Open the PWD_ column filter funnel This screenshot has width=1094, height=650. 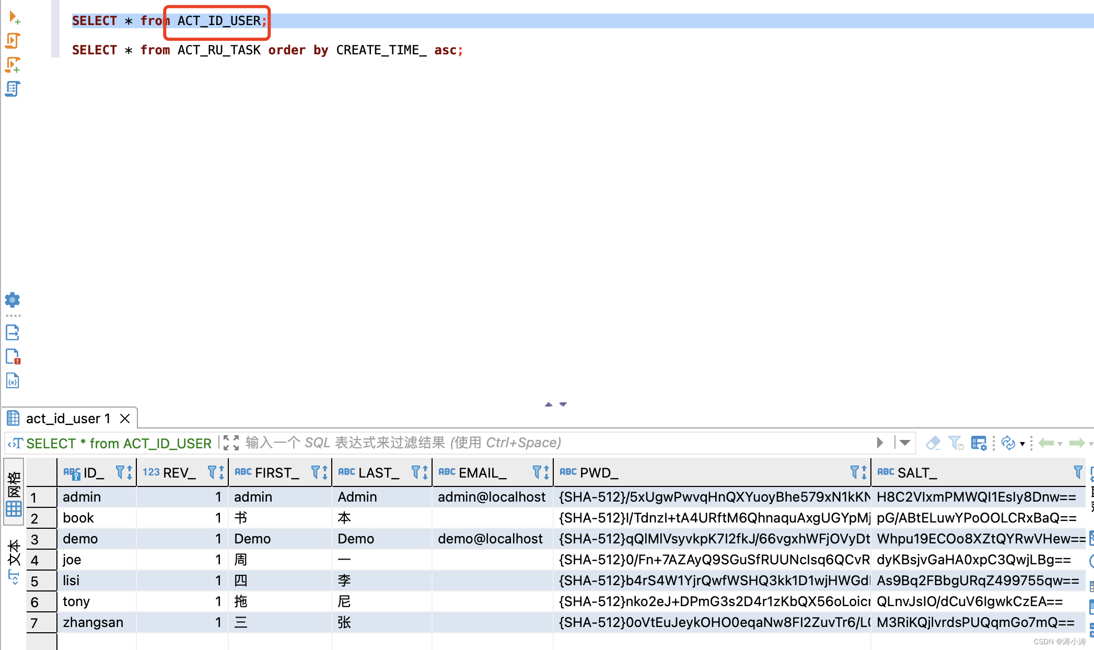(x=855, y=472)
